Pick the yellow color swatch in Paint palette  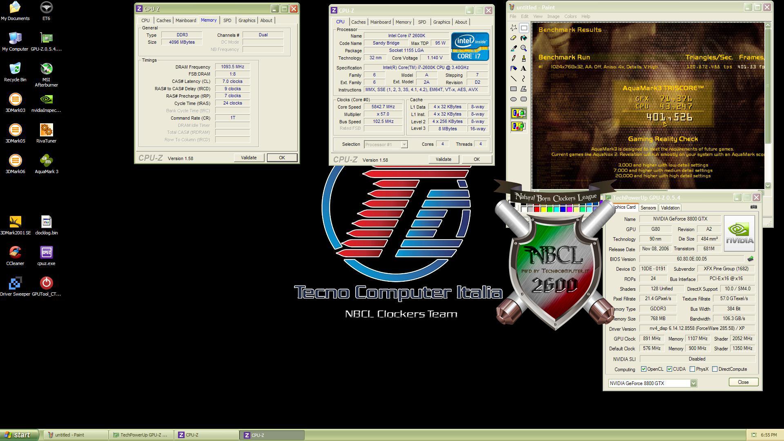coord(543,209)
